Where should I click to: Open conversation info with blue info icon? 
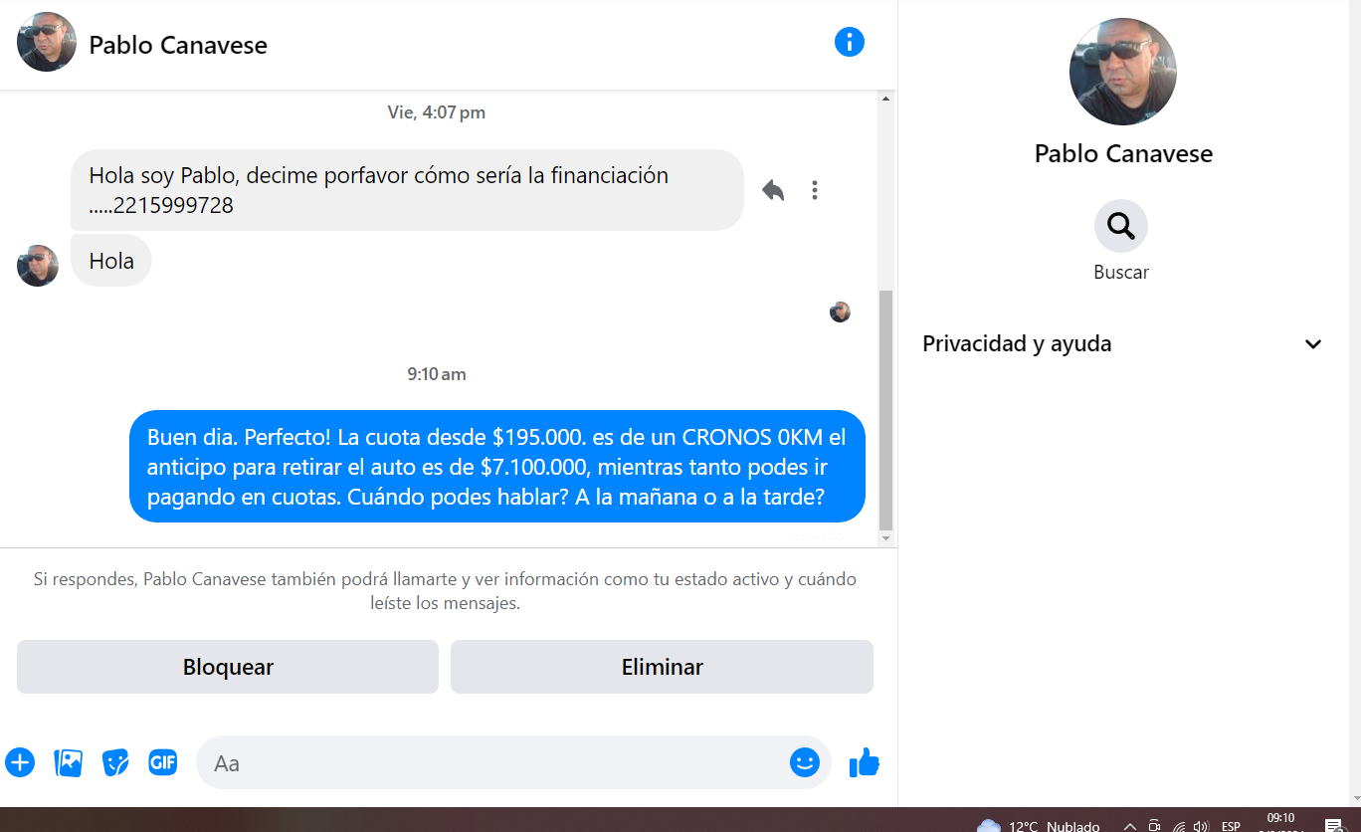pos(849,42)
